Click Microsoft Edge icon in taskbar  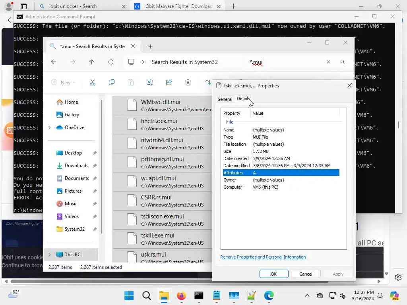point(269,295)
